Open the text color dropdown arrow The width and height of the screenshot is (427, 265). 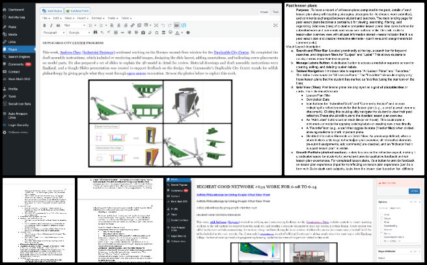pyautogui.click(x=182, y=32)
